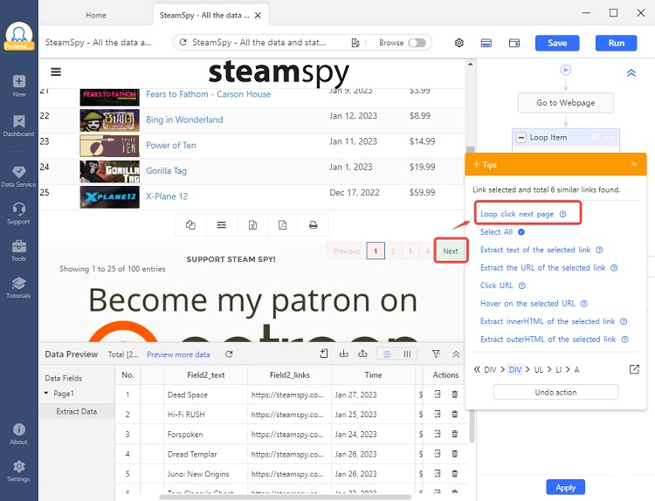Switch Data Preview to horizontal row view
The height and width of the screenshot is (501, 655).
point(387,354)
